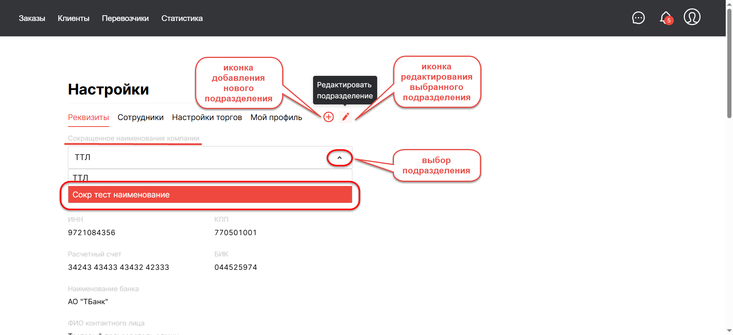Open the notifications bell

tap(665, 18)
